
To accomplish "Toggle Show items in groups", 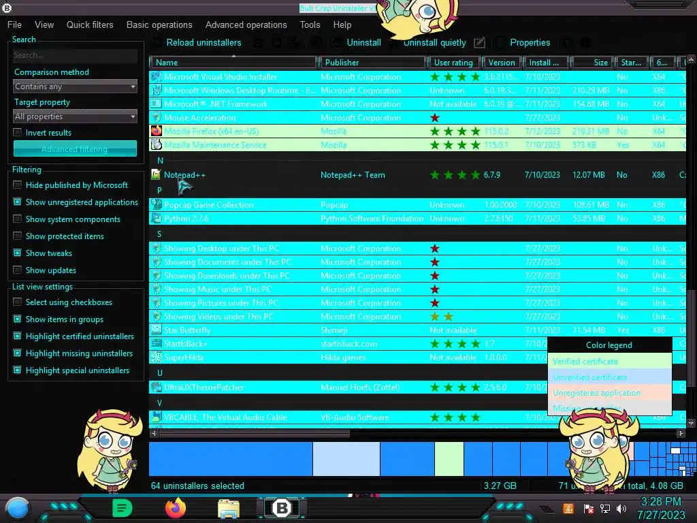I will pyautogui.click(x=17, y=319).
